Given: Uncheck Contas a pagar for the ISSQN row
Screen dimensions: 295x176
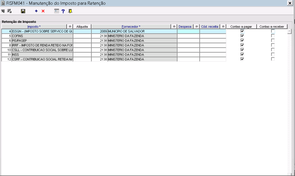Looking at the screenshot, I should [242, 31].
